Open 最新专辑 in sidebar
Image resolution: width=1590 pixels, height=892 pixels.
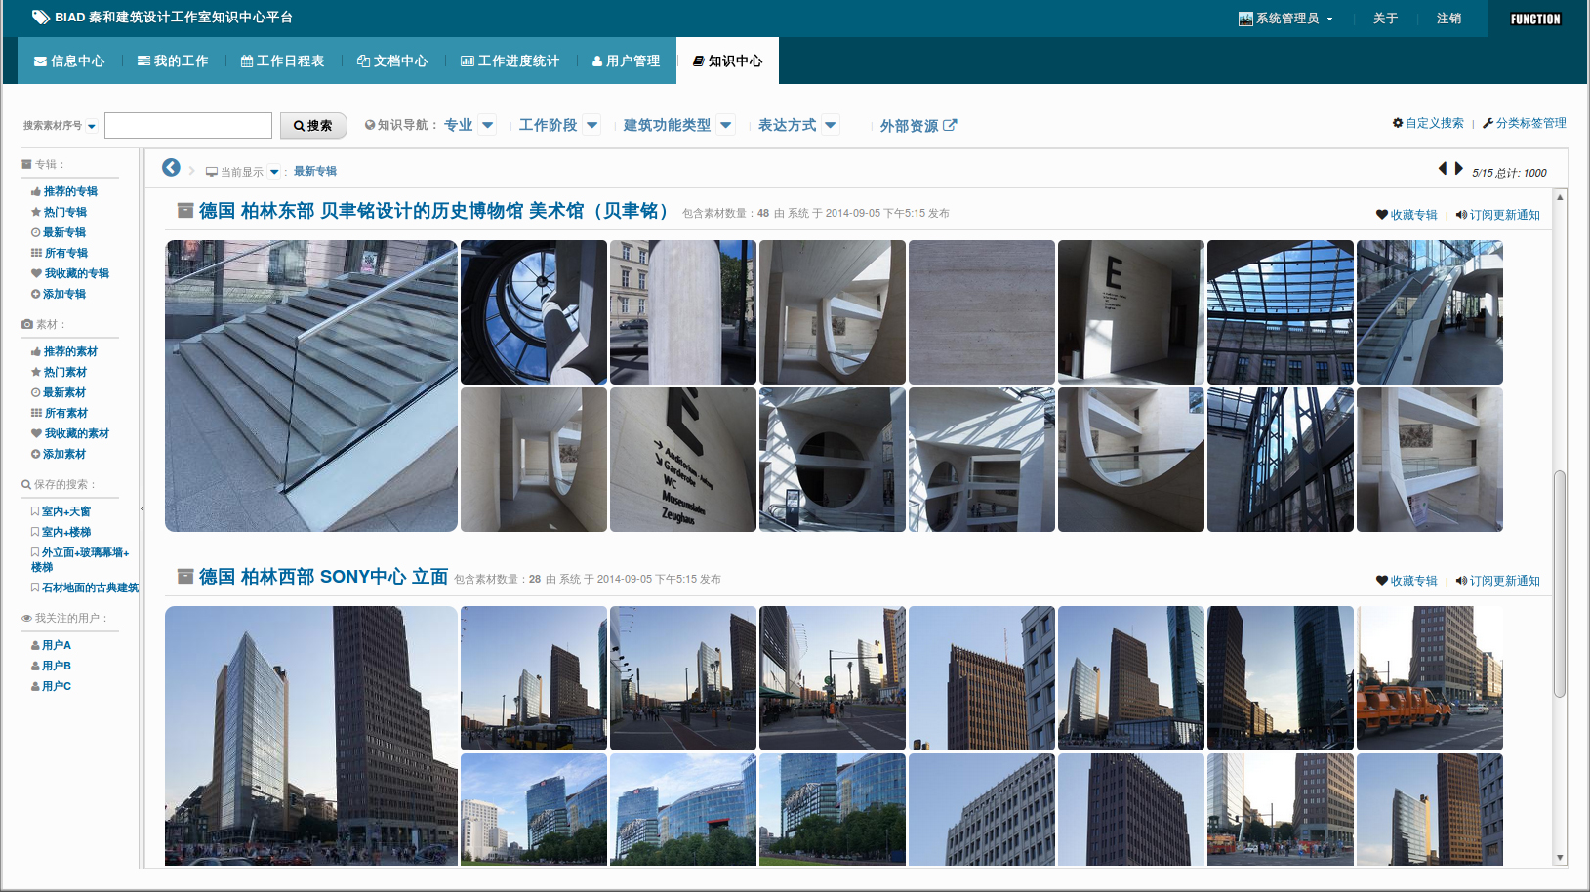[x=59, y=232]
